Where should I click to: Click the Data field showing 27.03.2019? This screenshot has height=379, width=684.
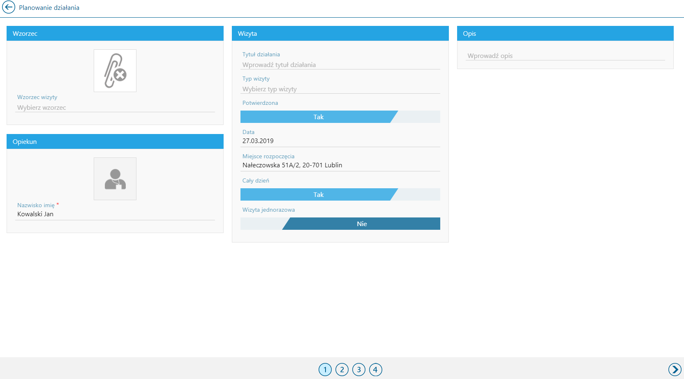[340, 141]
